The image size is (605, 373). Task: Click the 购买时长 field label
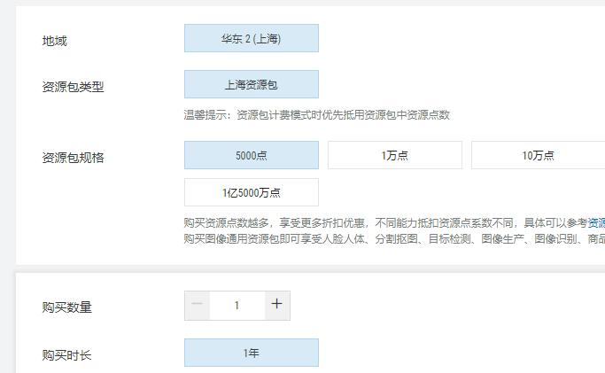(x=66, y=355)
